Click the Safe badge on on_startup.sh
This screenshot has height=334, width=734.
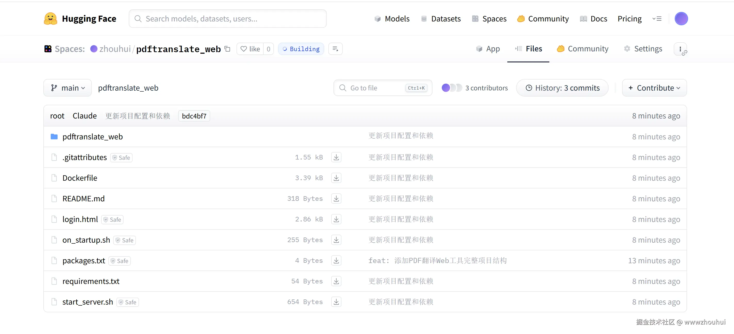point(125,240)
